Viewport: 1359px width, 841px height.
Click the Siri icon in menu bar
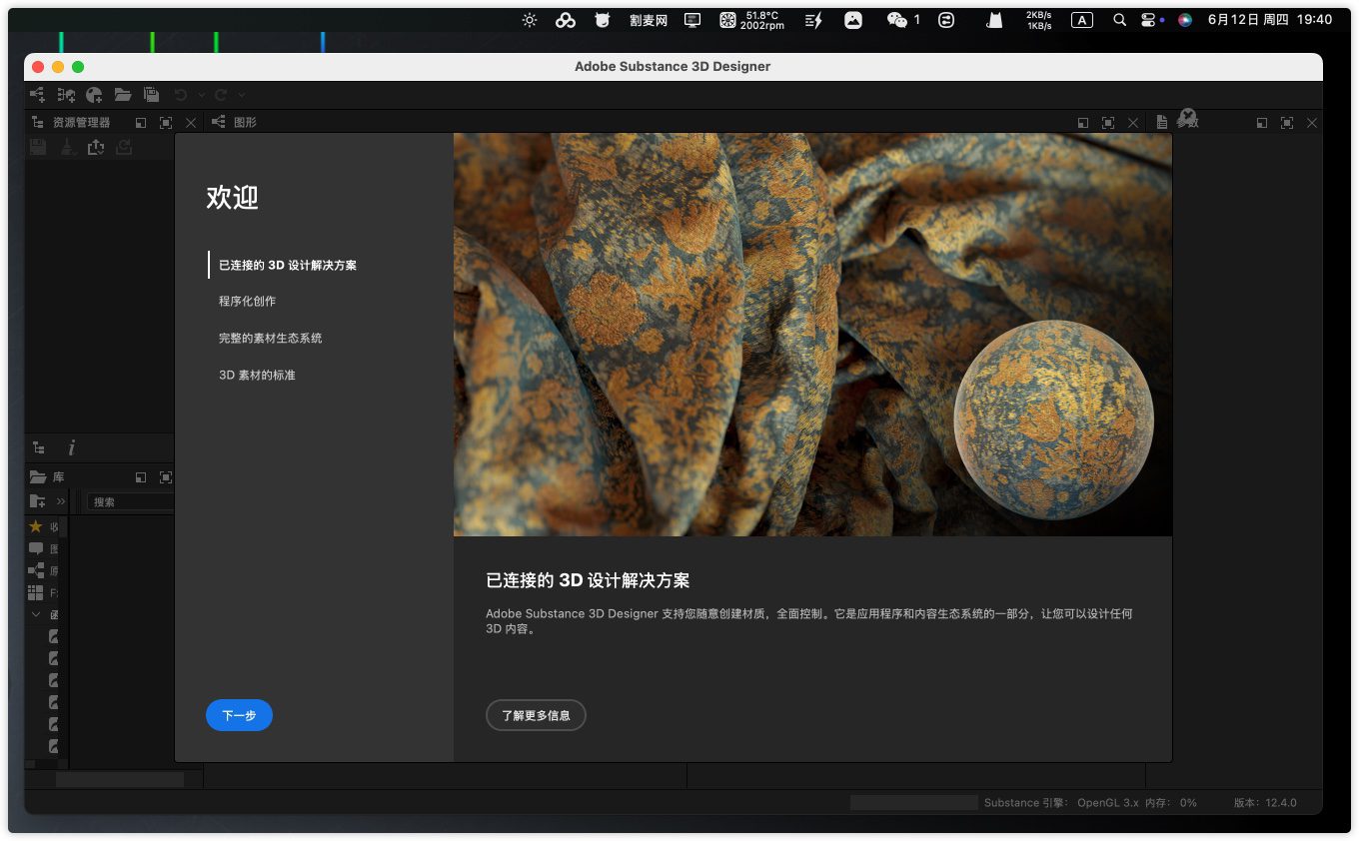pos(1185,19)
